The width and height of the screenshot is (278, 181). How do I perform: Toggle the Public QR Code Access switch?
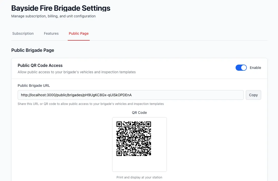point(241,68)
